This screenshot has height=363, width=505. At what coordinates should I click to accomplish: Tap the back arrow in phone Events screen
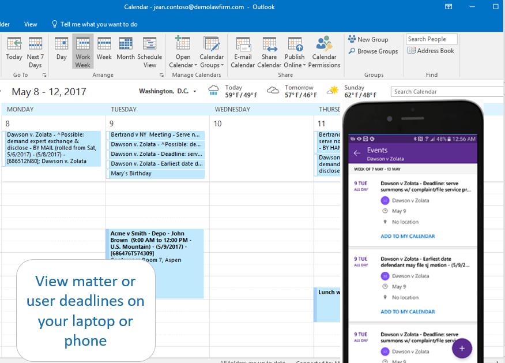click(x=357, y=153)
